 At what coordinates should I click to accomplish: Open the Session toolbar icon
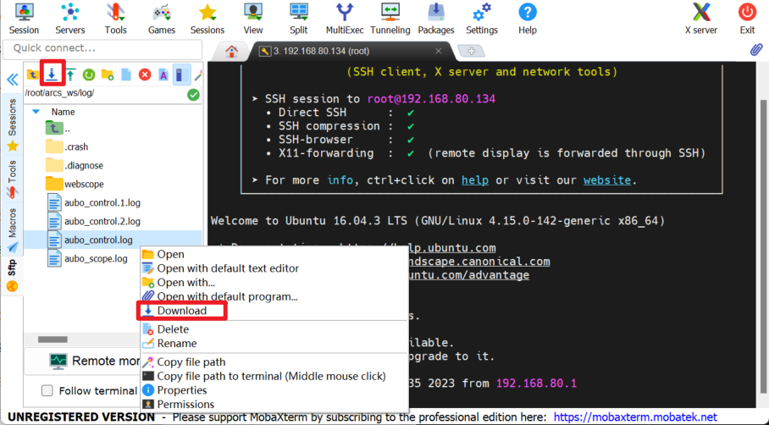[x=24, y=19]
